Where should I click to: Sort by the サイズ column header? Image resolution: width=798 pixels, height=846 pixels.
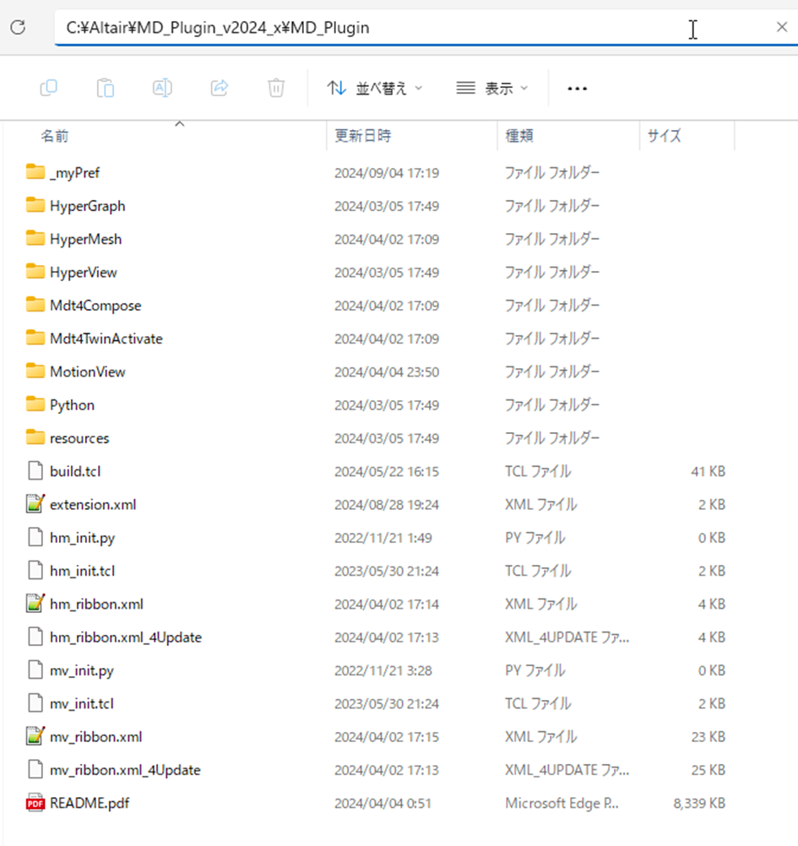coord(665,135)
